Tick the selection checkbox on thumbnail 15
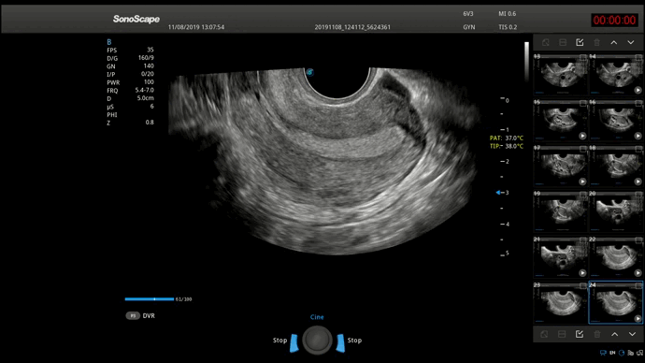645x363 pixels. pos(583,103)
